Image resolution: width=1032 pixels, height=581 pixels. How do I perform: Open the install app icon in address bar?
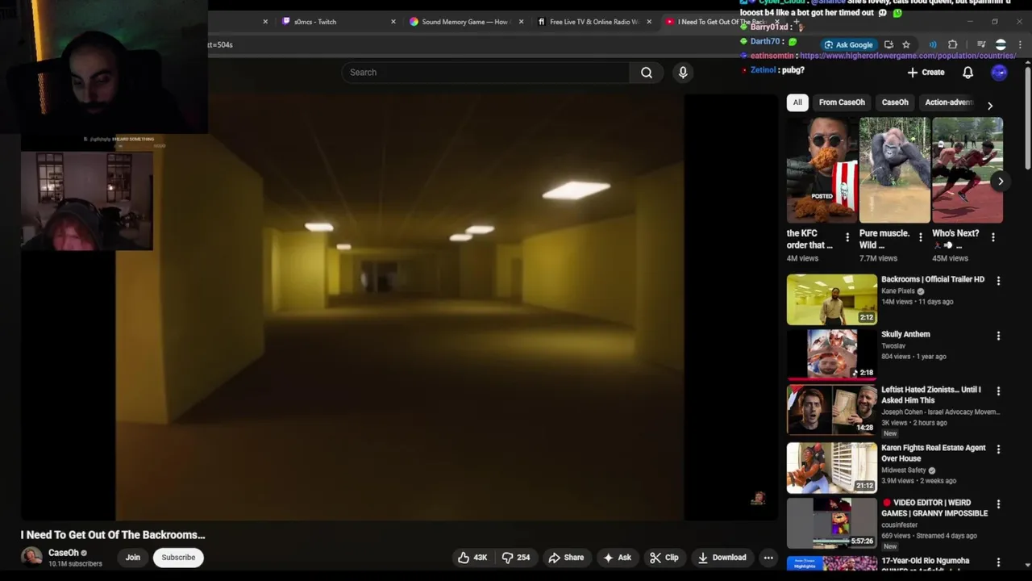point(888,45)
